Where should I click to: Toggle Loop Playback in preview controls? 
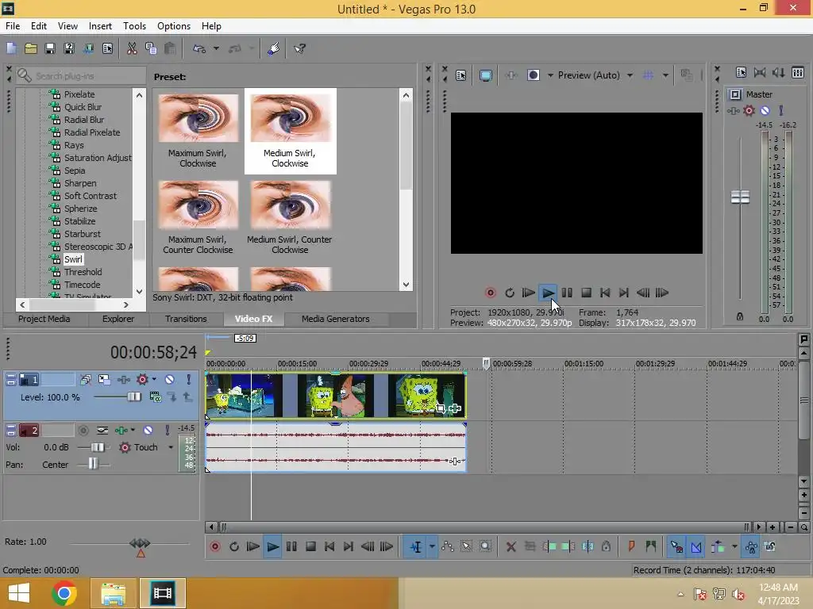click(509, 293)
